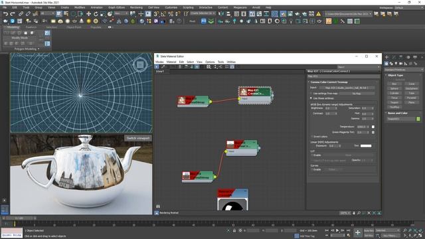425x239 pixels.
Task: Click the large Set Key plus button
Action: click(358, 232)
